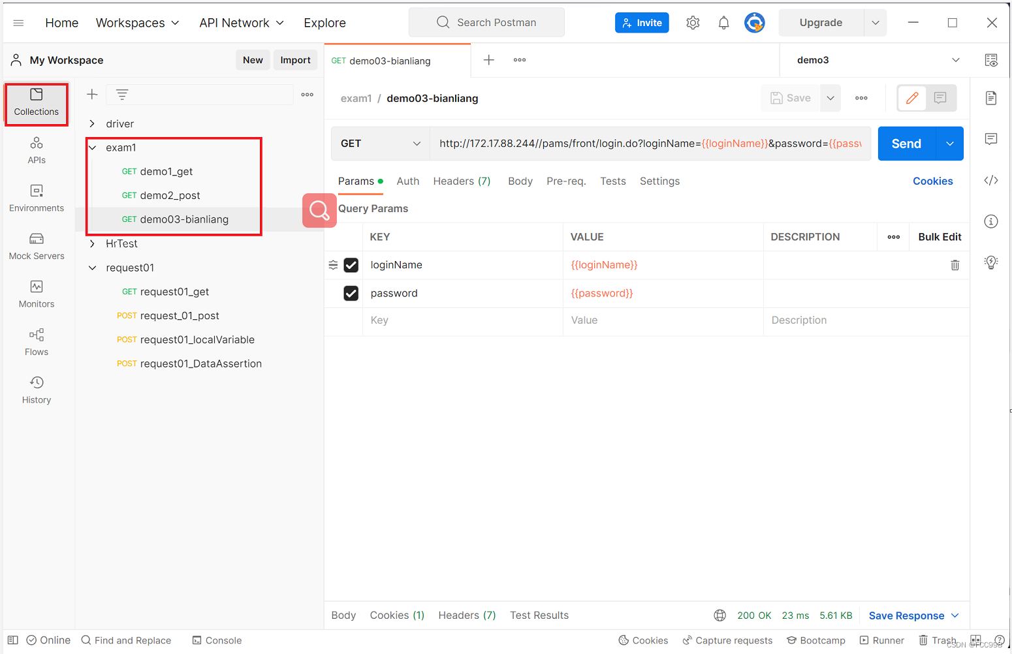The height and width of the screenshot is (654, 1012).
Task: Switch to the Pre-req. tab
Action: (x=566, y=181)
